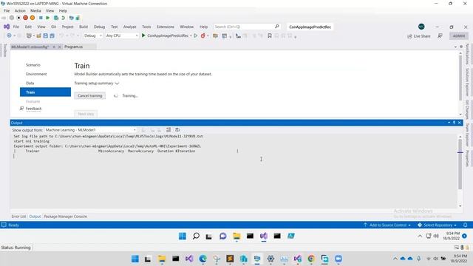The height and width of the screenshot is (266, 473).
Task: Open the Debug configuration dropdown
Action: click(x=93, y=35)
